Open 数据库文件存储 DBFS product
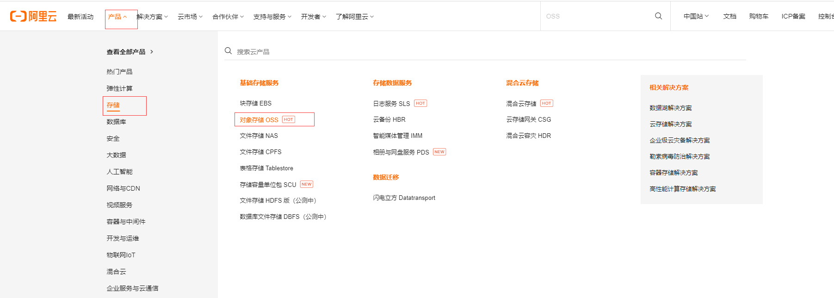The height and width of the screenshot is (298, 834). 283,217
